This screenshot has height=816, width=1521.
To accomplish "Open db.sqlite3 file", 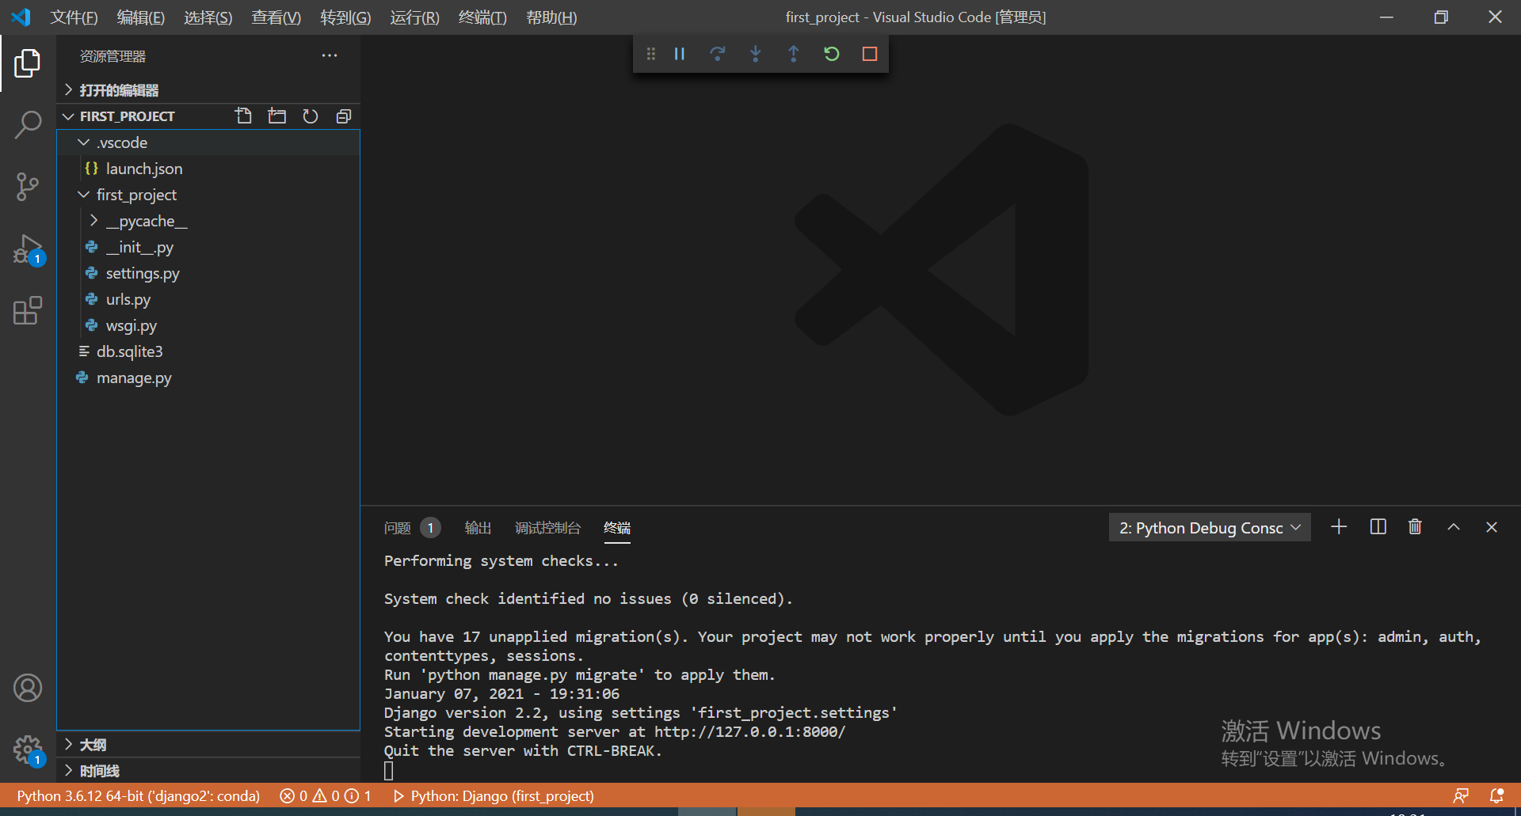I will [209, 351].
